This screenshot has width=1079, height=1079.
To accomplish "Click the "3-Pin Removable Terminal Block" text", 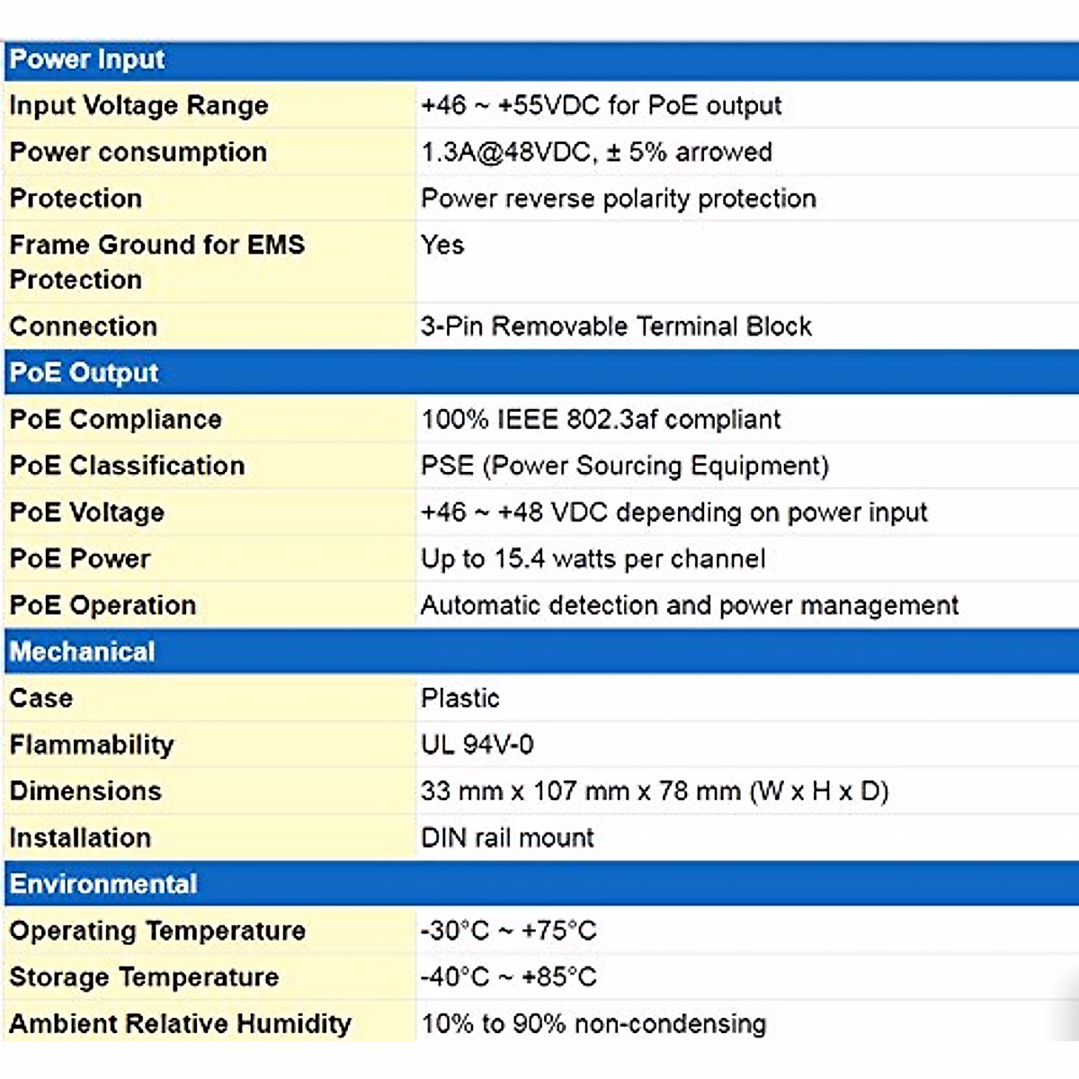I will point(616,326).
